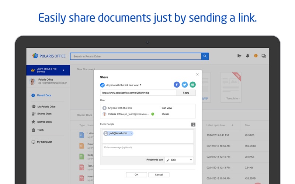
Task: Click the Anyone with the link user row
Action: (148, 108)
